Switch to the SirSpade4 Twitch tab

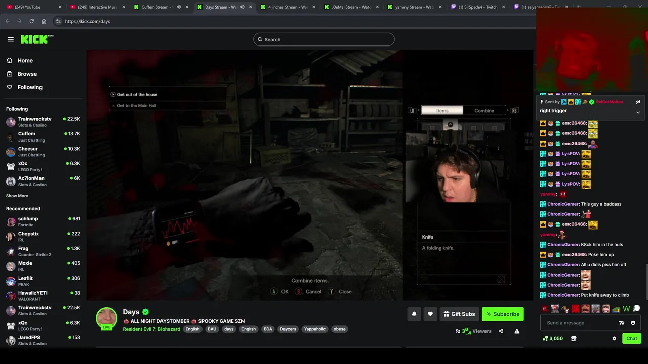(477, 7)
